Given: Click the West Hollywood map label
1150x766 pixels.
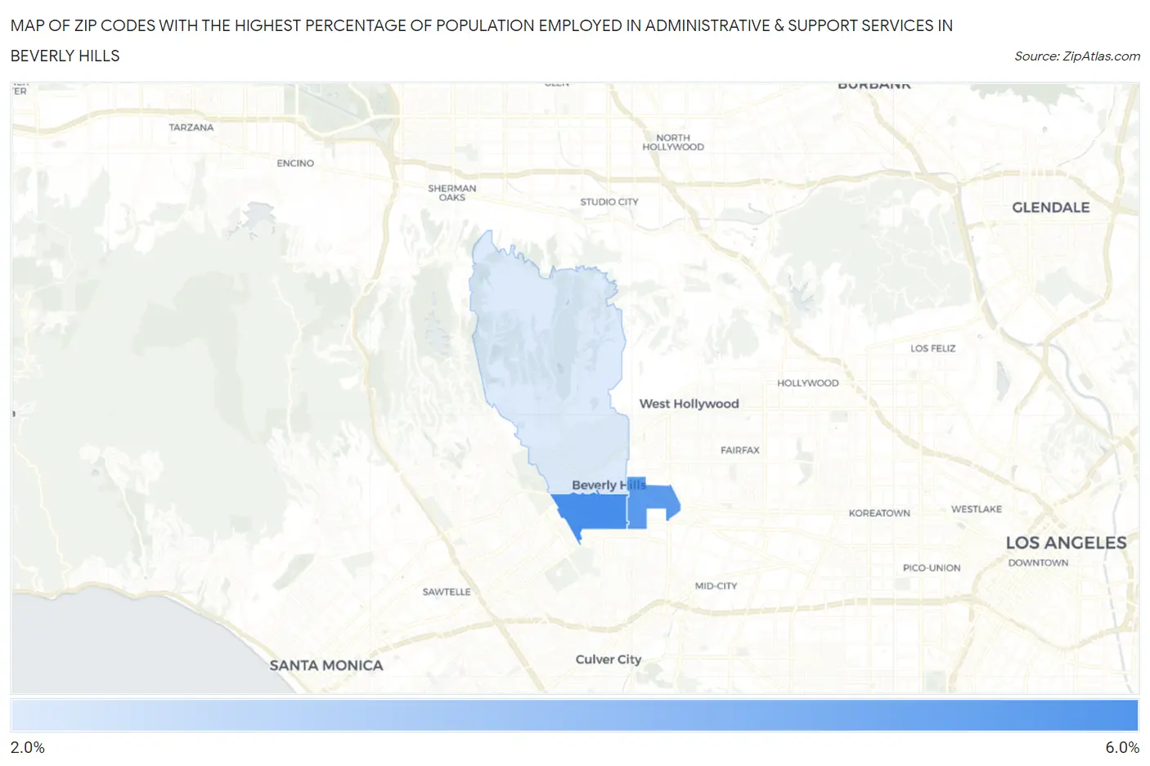Looking at the screenshot, I should point(689,404).
